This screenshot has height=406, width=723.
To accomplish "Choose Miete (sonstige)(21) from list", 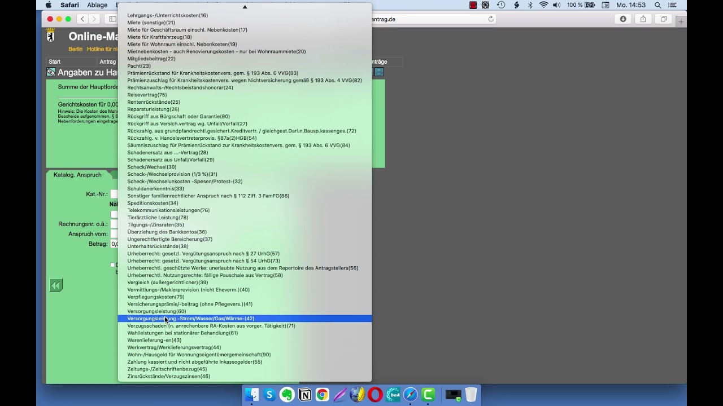I will tap(245, 23).
